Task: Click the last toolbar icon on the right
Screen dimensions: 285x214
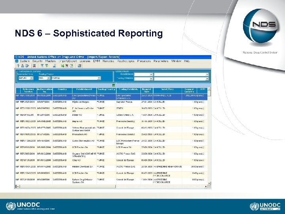Action: (x=80, y=66)
